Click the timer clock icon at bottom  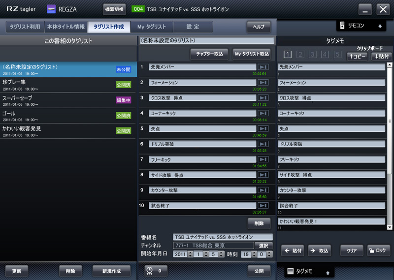pos(149,271)
